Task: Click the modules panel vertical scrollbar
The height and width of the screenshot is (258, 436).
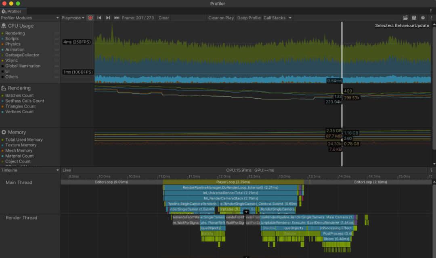Action: pyautogui.click(x=434, y=88)
